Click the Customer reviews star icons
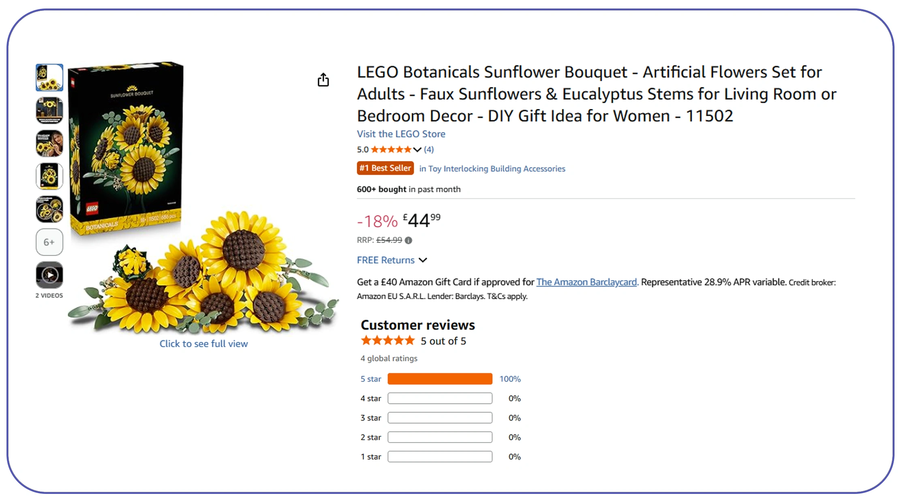Screen dimensions: 901x502 (387, 340)
